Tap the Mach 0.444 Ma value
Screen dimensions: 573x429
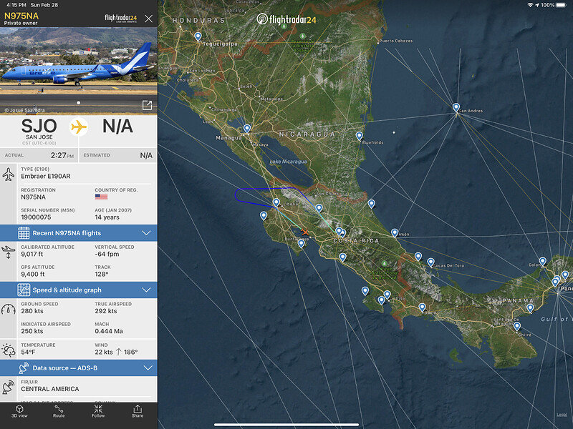[x=109, y=331]
